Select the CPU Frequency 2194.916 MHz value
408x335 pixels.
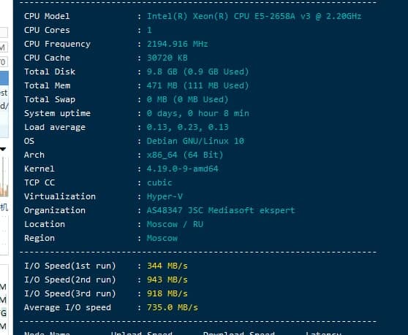(177, 44)
